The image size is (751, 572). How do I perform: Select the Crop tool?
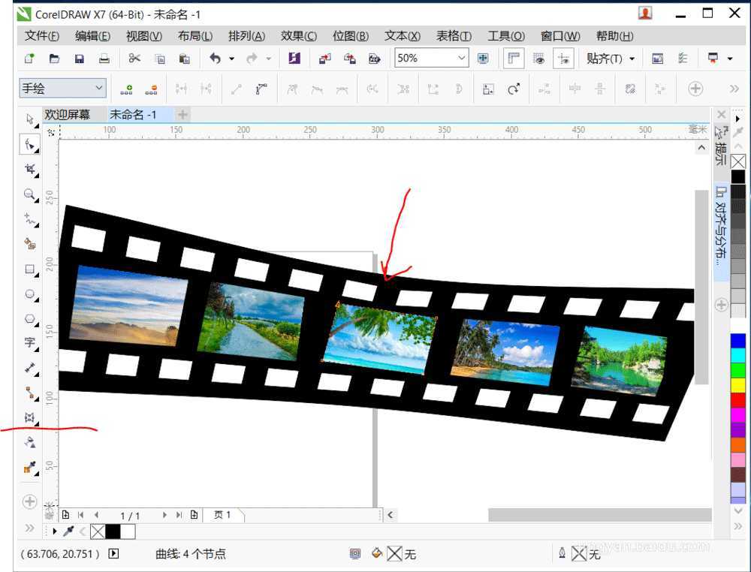[30, 170]
